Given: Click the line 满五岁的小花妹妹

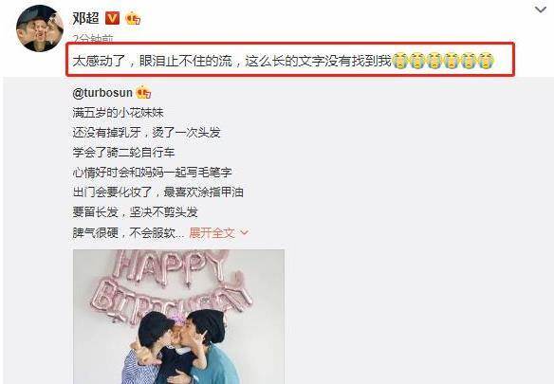Looking at the screenshot, I should pos(118,113).
